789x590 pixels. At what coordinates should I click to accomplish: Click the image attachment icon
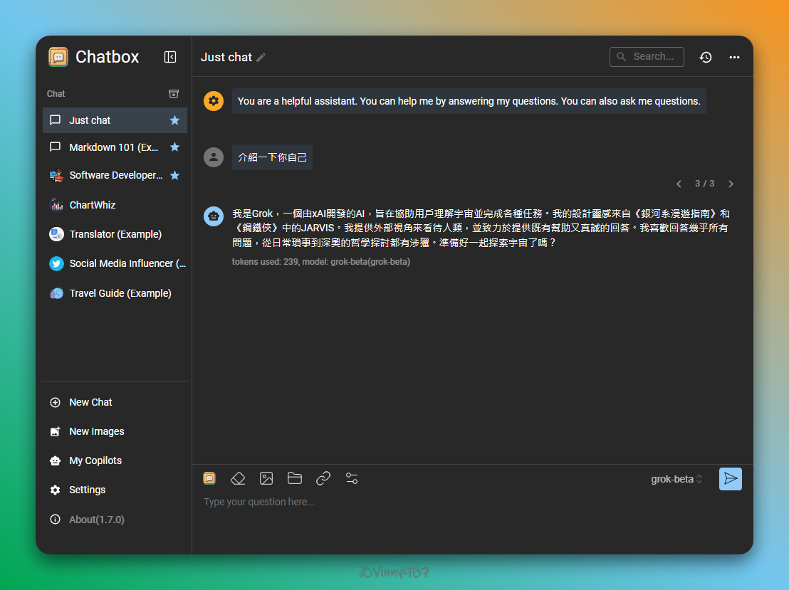pyautogui.click(x=266, y=478)
